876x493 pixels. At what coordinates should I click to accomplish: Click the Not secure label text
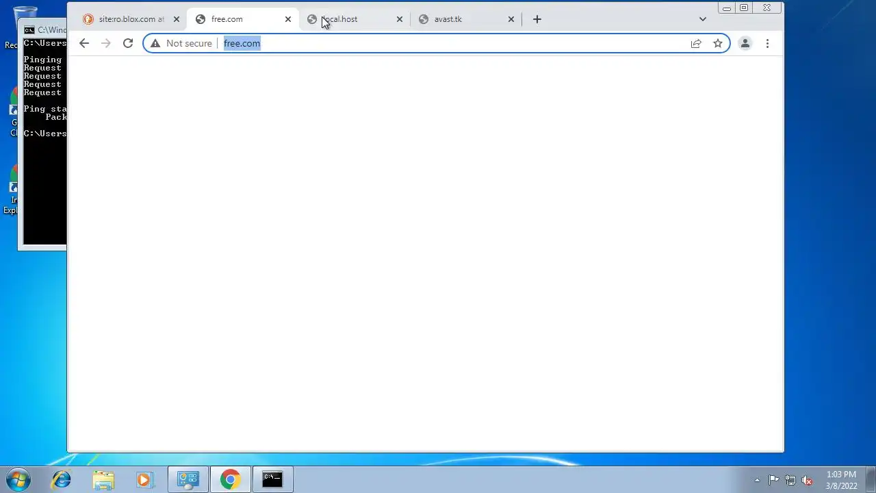(x=189, y=43)
